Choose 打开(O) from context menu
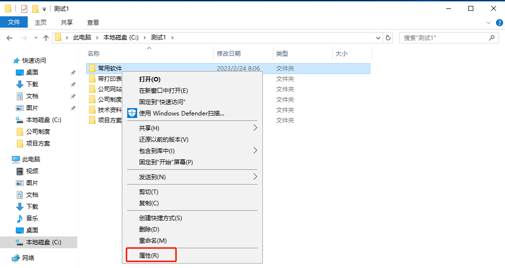The height and width of the screenshot is (268, 505). coord(193,79)
